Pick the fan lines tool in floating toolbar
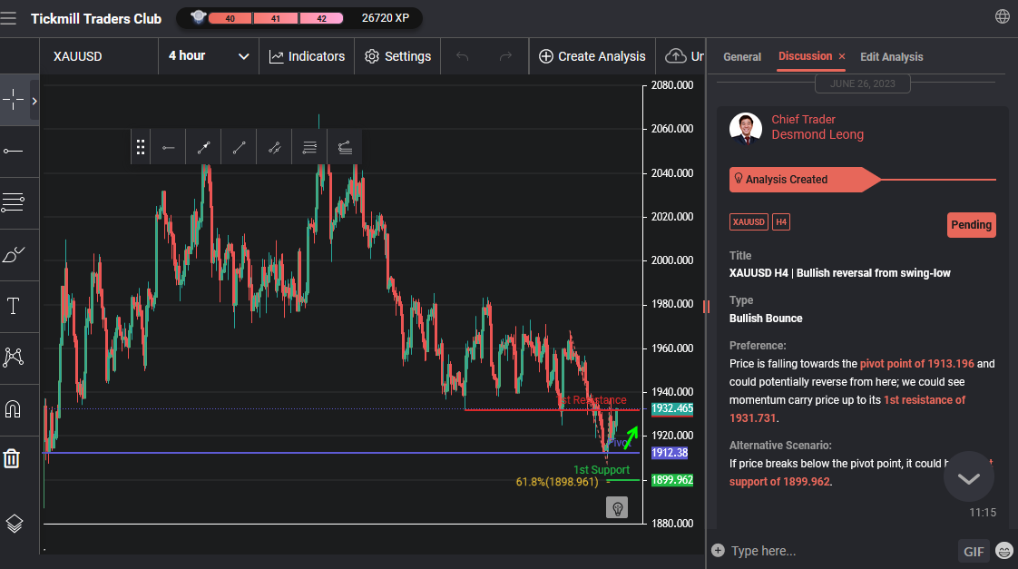1018x569 pixels. [345, 147]
